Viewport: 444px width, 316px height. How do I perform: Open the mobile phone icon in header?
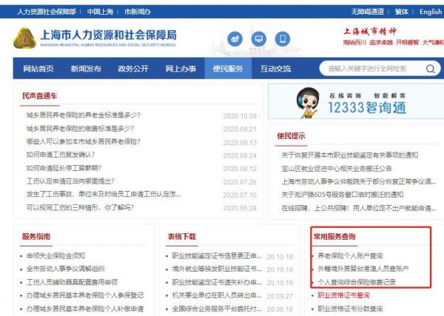(x=283, y=38)
